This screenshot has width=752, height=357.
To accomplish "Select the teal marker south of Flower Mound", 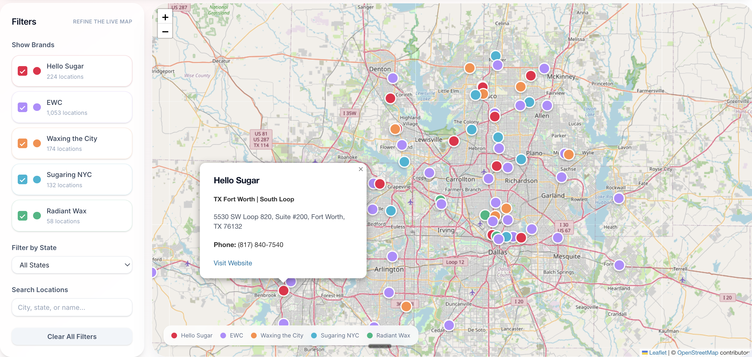I will (x=404, y=162).
